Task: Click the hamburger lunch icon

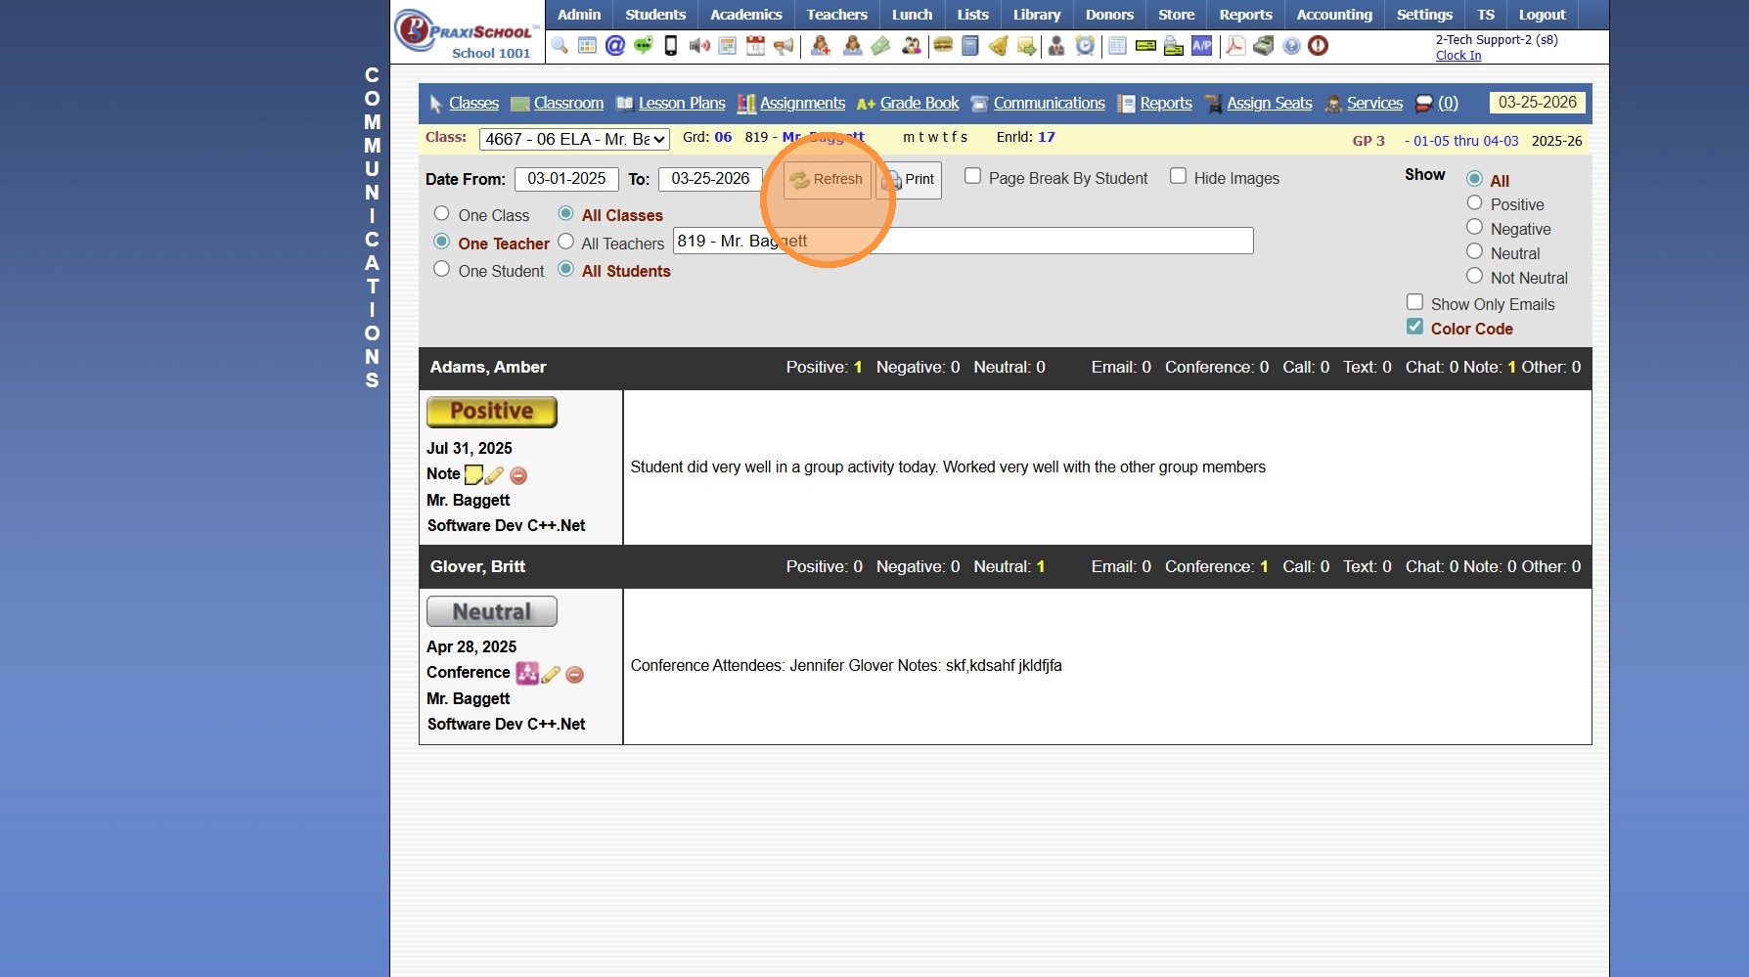Action: pyautogui.click(x=943, y=46)
